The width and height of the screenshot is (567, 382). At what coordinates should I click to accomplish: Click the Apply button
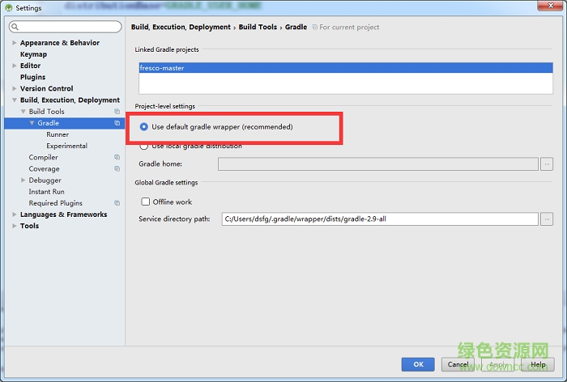click(497, 364)
